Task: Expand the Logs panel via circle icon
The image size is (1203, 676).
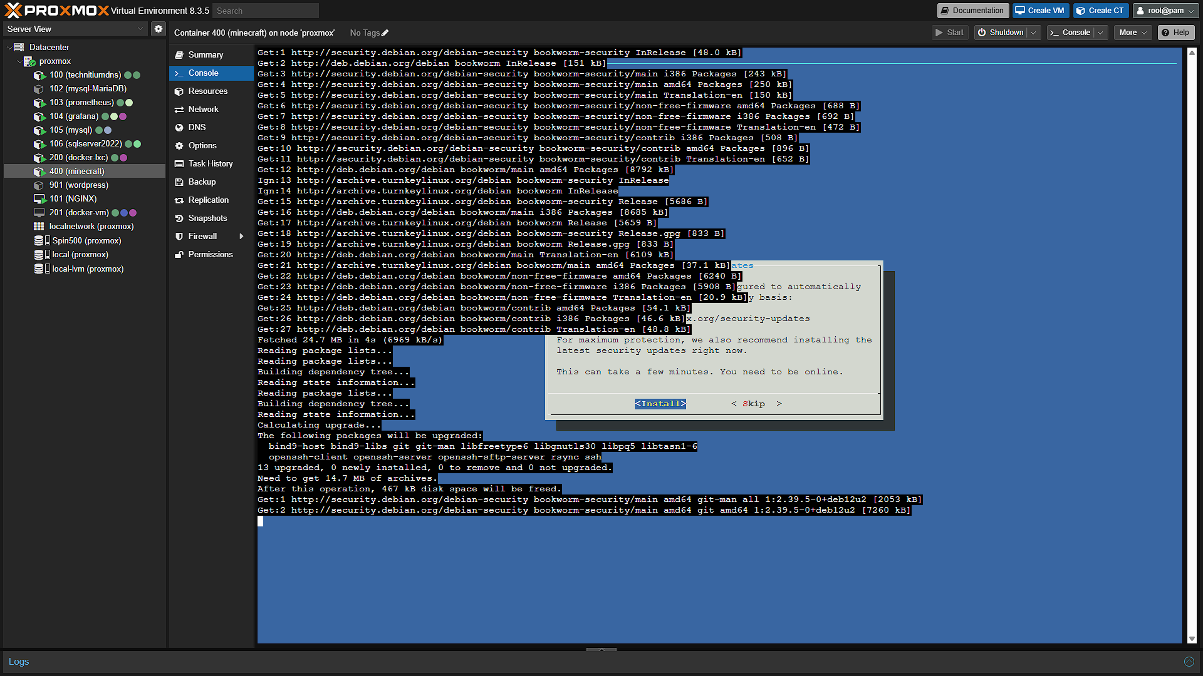Action: pos(1189,662)
